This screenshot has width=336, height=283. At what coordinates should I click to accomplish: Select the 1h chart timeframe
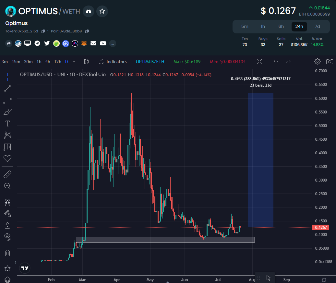(x=39, y=62)
